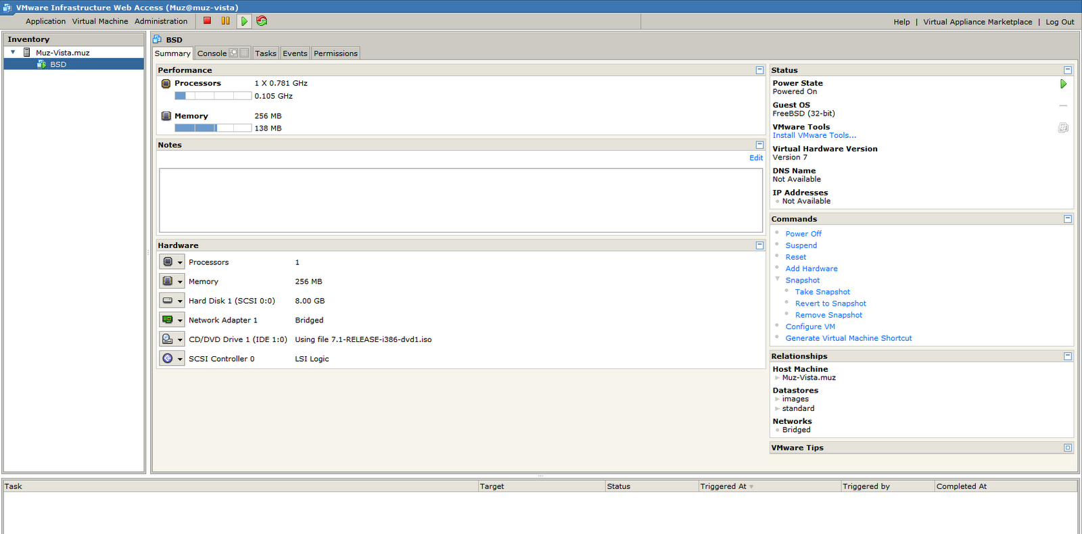Click the Log Out link

[x=1060, y=22]
